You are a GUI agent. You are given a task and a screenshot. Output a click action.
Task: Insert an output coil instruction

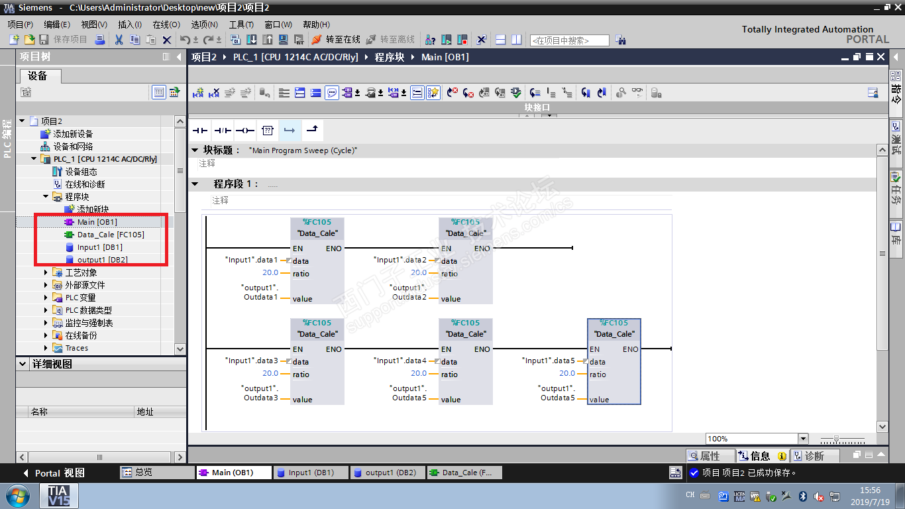click(x=245, y=131)
